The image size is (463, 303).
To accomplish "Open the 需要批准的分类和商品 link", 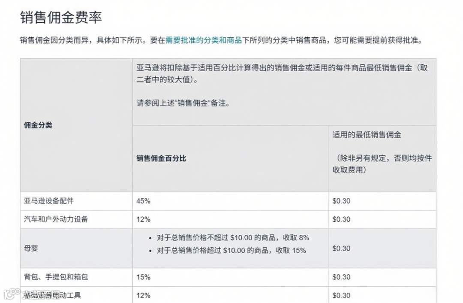I will (x=203, y=41).
